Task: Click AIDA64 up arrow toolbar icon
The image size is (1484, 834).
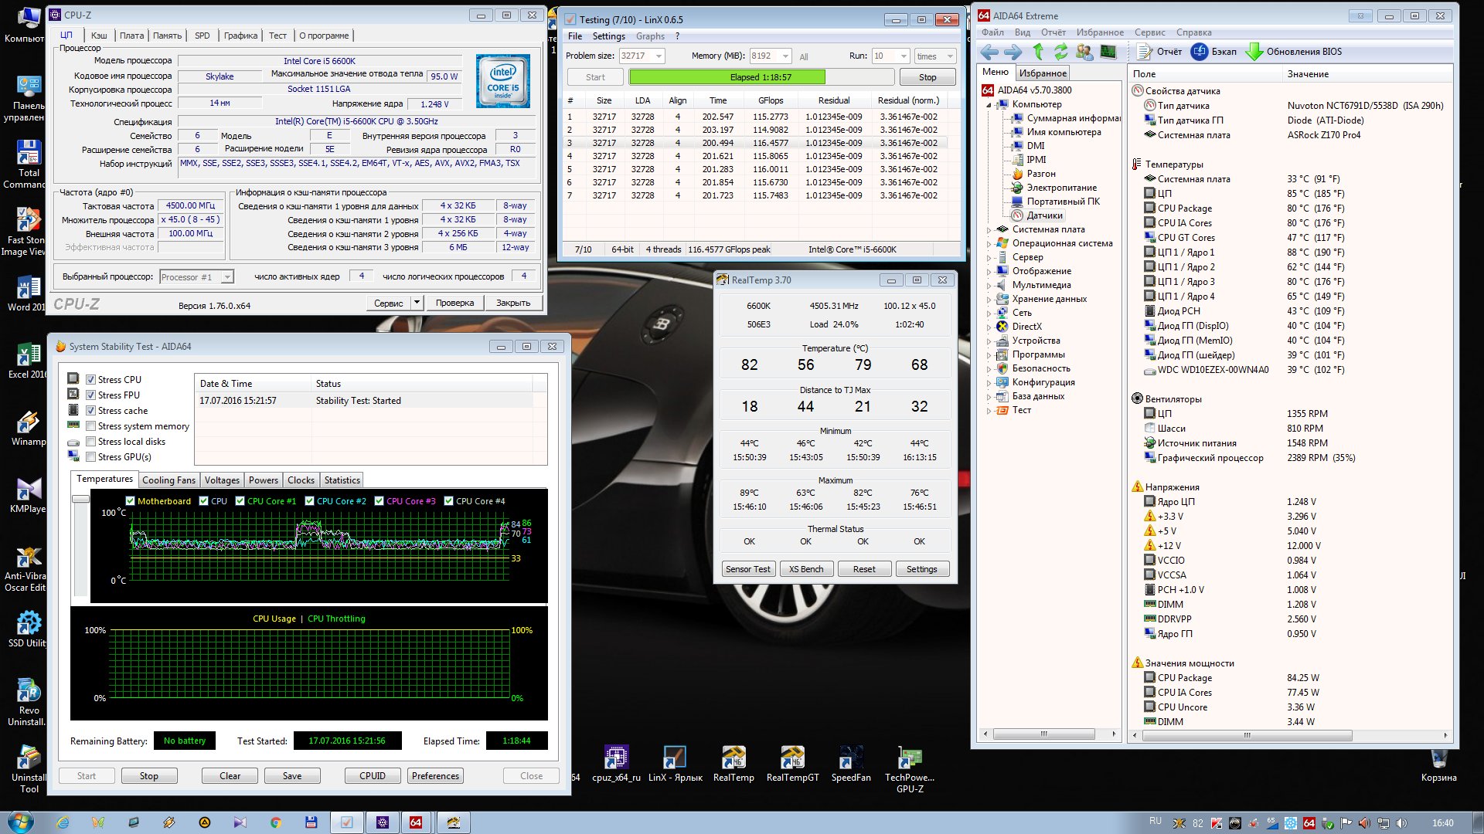Action: [1038, 52]
